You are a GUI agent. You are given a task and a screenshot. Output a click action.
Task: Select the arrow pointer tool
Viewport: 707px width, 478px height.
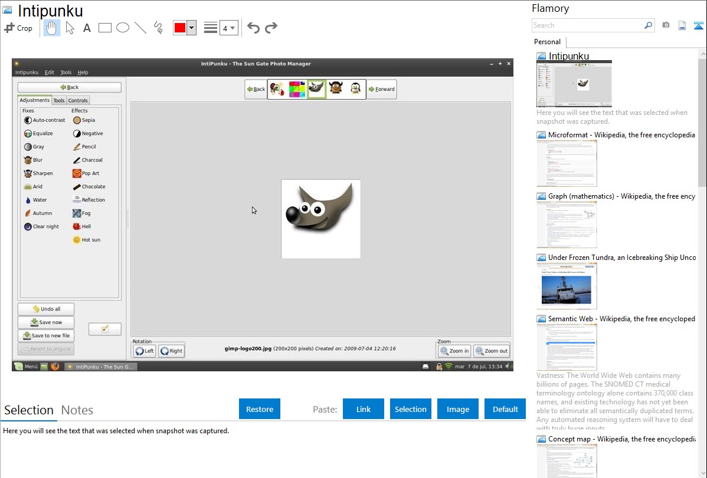click(x=70, y=28)
